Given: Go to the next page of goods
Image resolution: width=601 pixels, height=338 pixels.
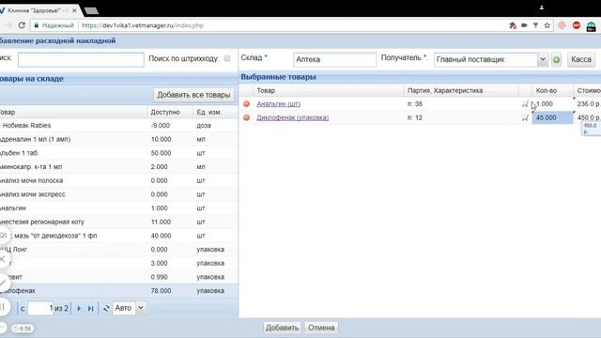Looking at the screenshot, I should [79, 308].
